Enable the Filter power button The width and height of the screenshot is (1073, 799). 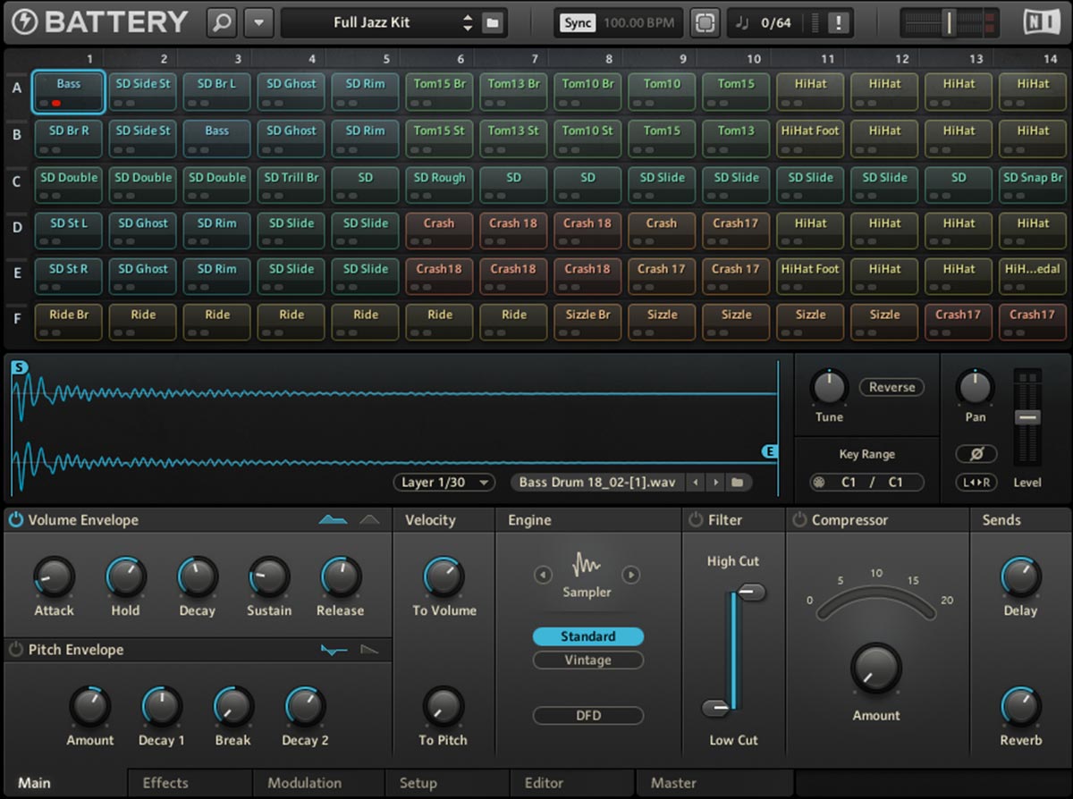click(x=696, y=519)
